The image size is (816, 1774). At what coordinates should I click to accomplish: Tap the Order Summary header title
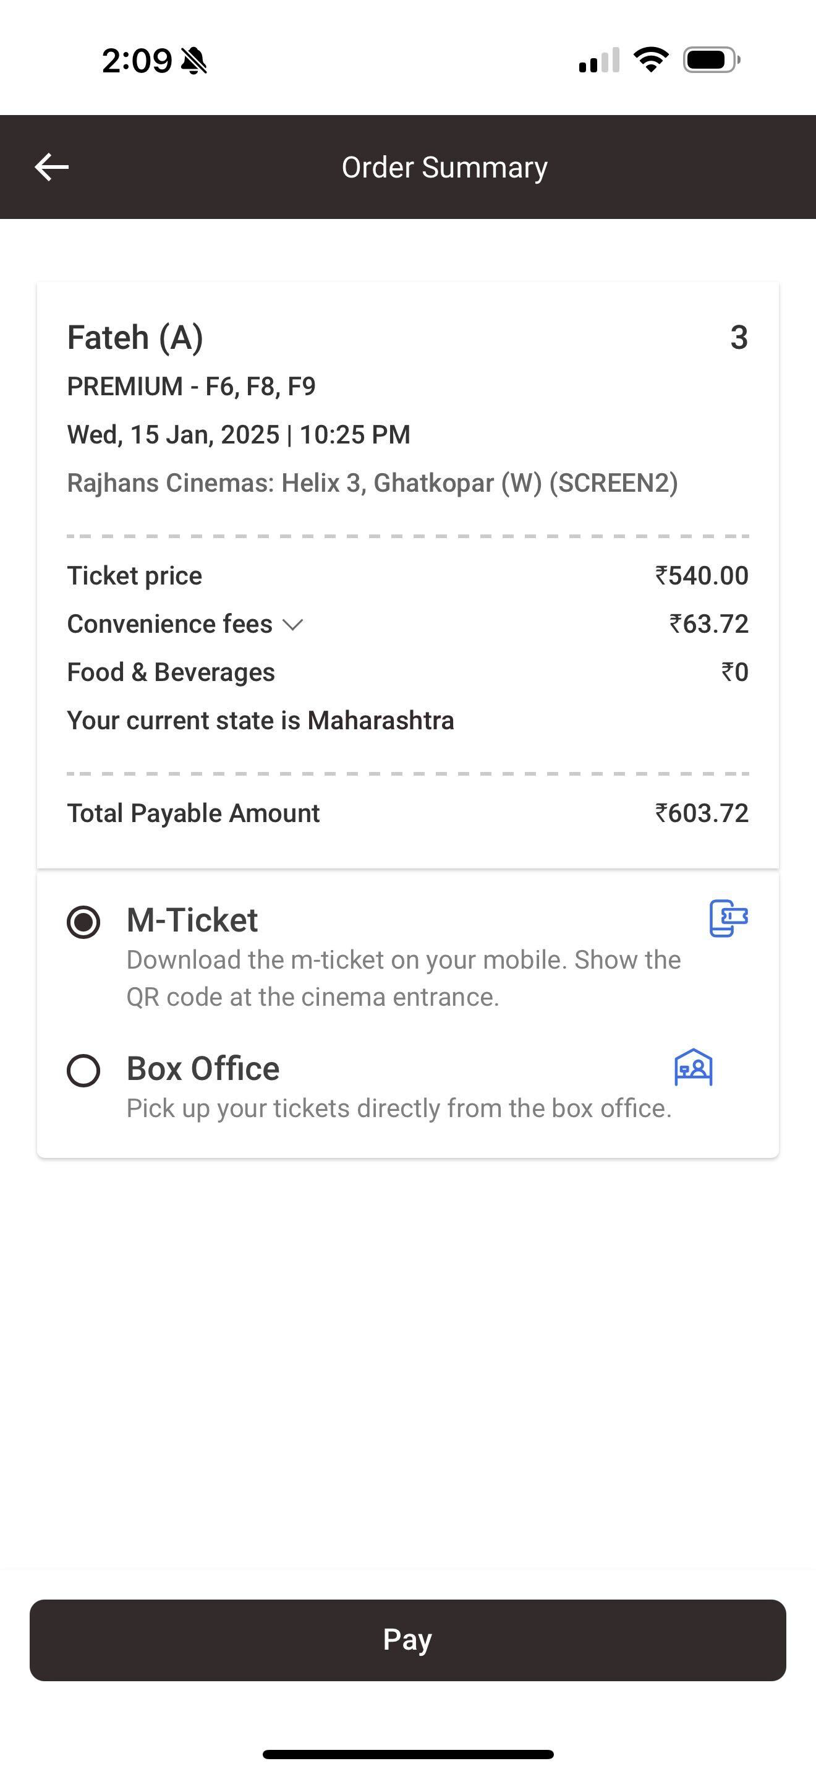point(445,168)
